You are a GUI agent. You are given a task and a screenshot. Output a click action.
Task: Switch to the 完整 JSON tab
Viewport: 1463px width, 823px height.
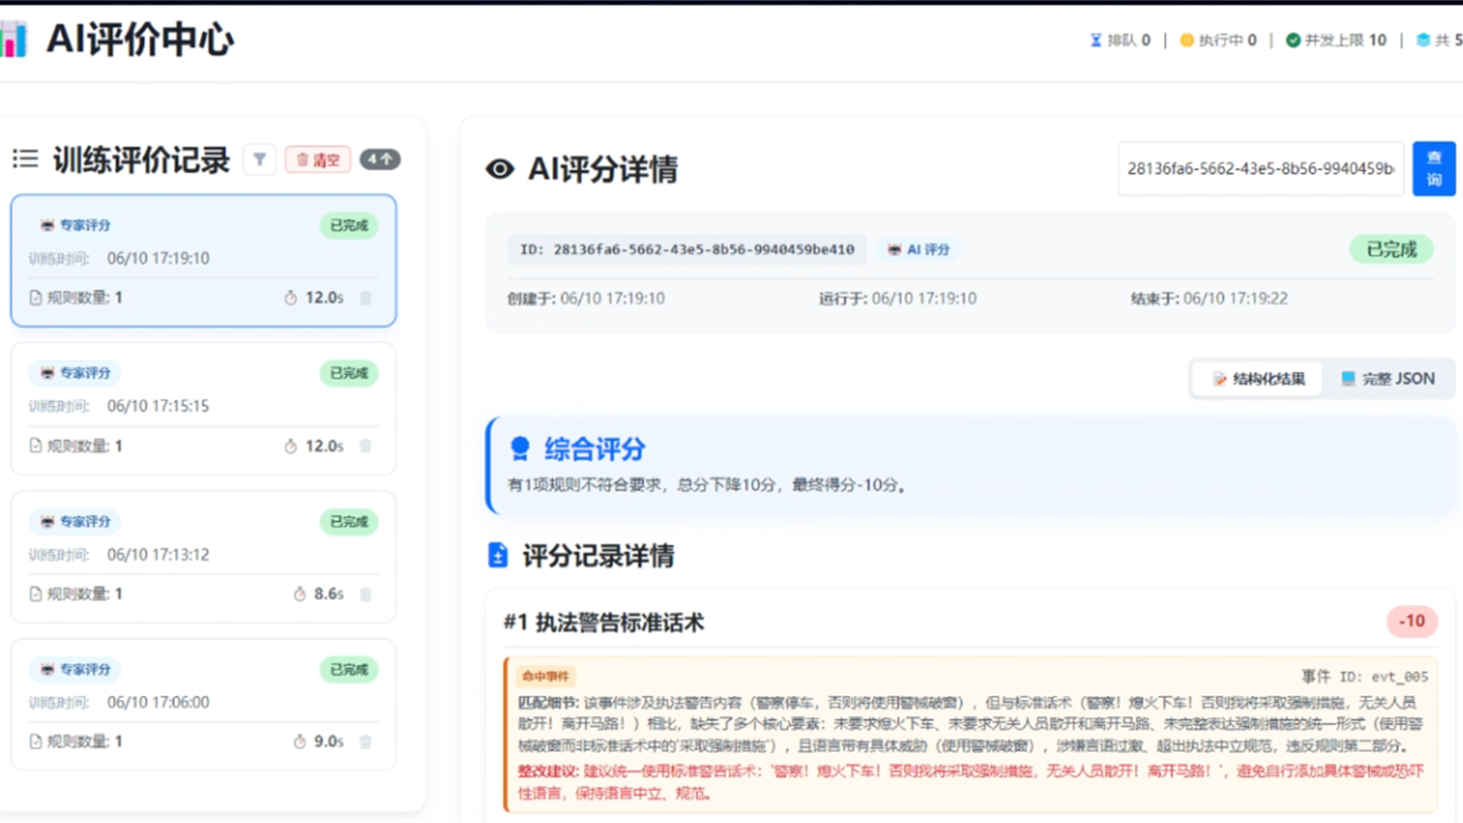[1388, 379]
